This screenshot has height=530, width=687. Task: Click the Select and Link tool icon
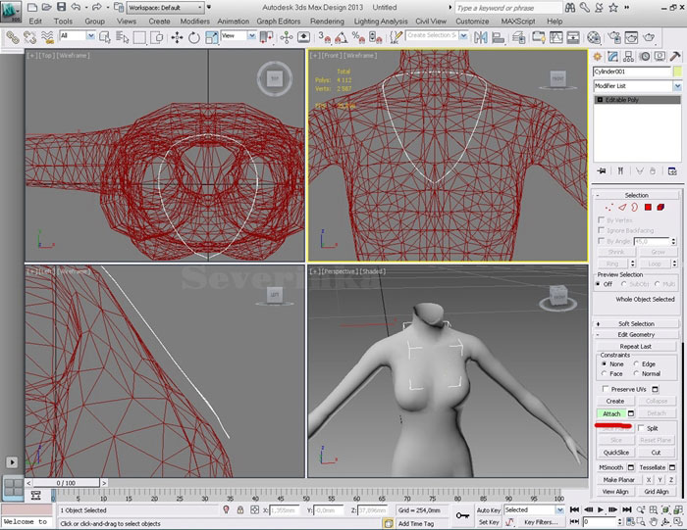pyautogui.click(x=13, y=36)
